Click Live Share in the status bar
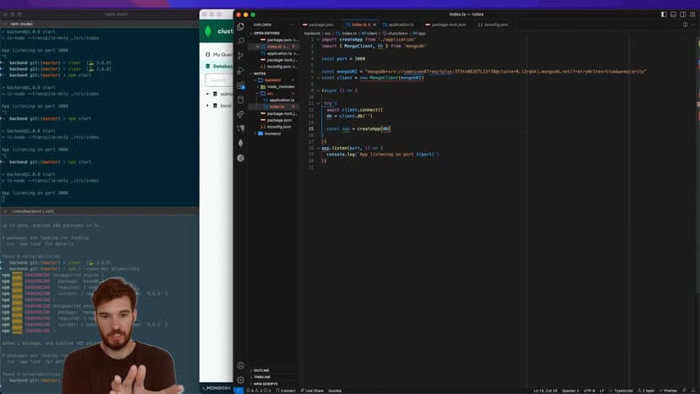The width and height of the screenshot is (700, 394). (314, 391)
